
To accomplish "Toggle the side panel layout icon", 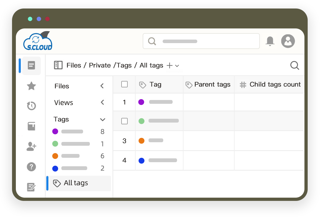I will click(x=58, y=65).
